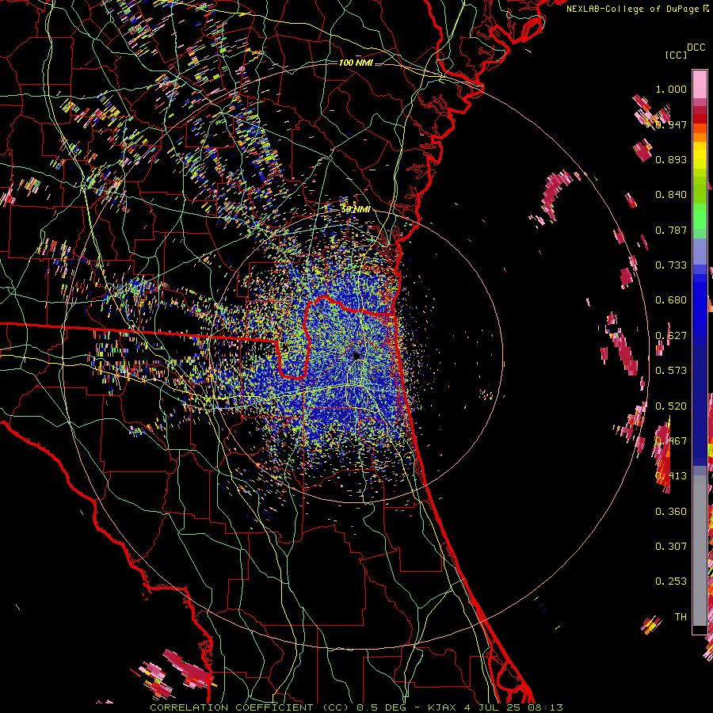The width and height of the screenshot is (713, 713).
Task: Click the 0.520 scale value
Action: [671, 406]
